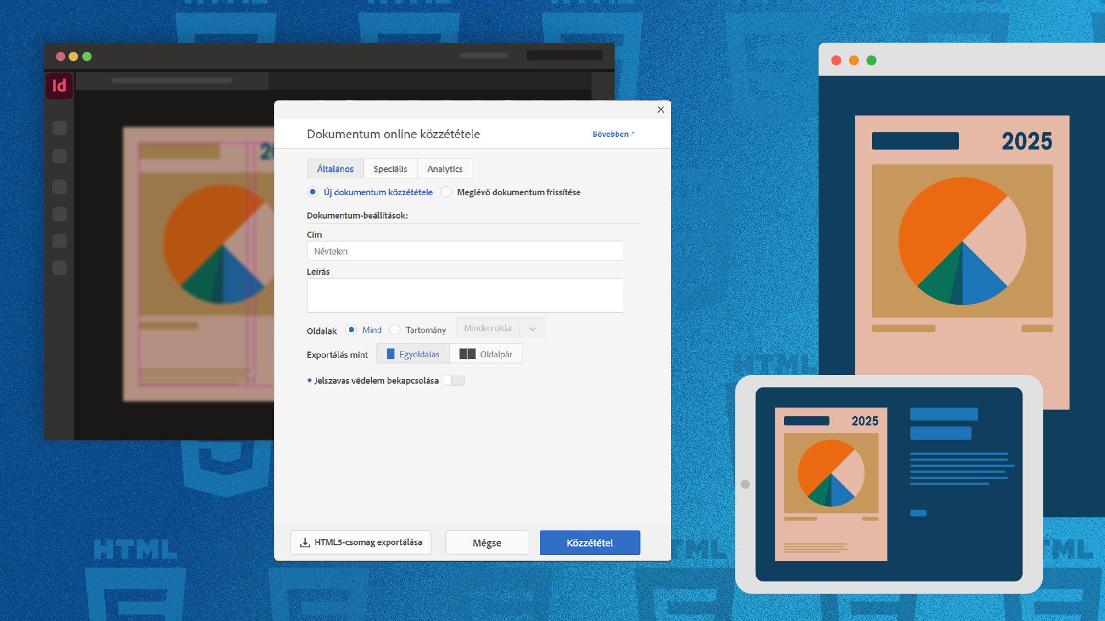Open the Analytics tab
The height and width of the screenshot is (621, 1105).
[444, 169]
